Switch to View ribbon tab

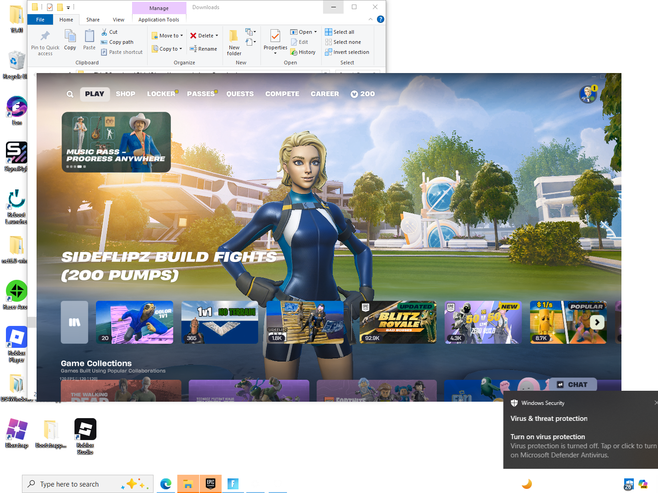coord(118,20)
